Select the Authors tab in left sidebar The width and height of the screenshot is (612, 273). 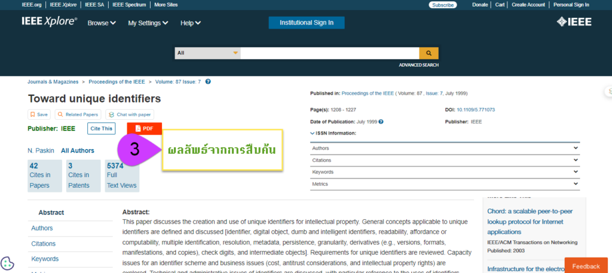(x=42, y=228)
